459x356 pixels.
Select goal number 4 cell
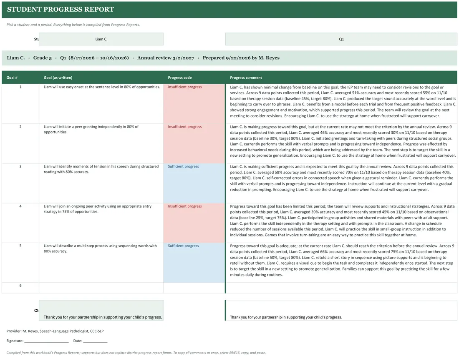pyautogui.click(x=20, y=223)
